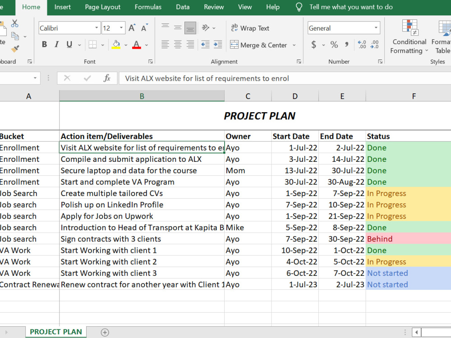This screenshot has height=338, width=451.
Task: Apply the red Font Color A
Action: 136,45
